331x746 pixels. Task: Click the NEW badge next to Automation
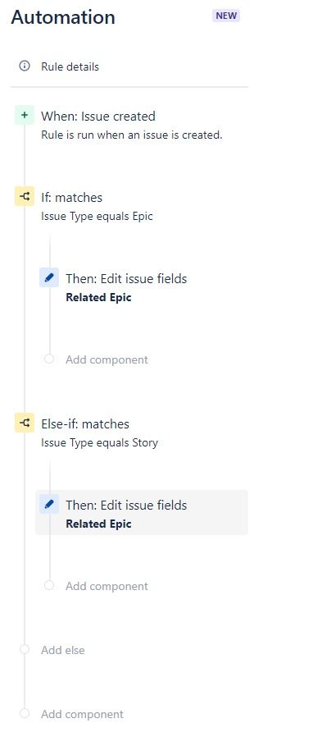[226, 16]
